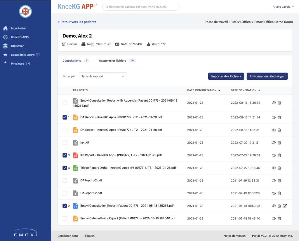Delete OAReport-2.pdf generated at 12:33:31
The image size is (299, 241).
point(279,181)
